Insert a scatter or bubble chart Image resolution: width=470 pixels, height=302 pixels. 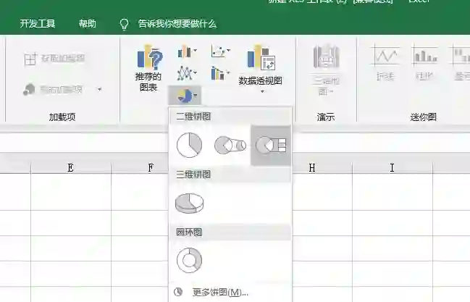[218, 51]
